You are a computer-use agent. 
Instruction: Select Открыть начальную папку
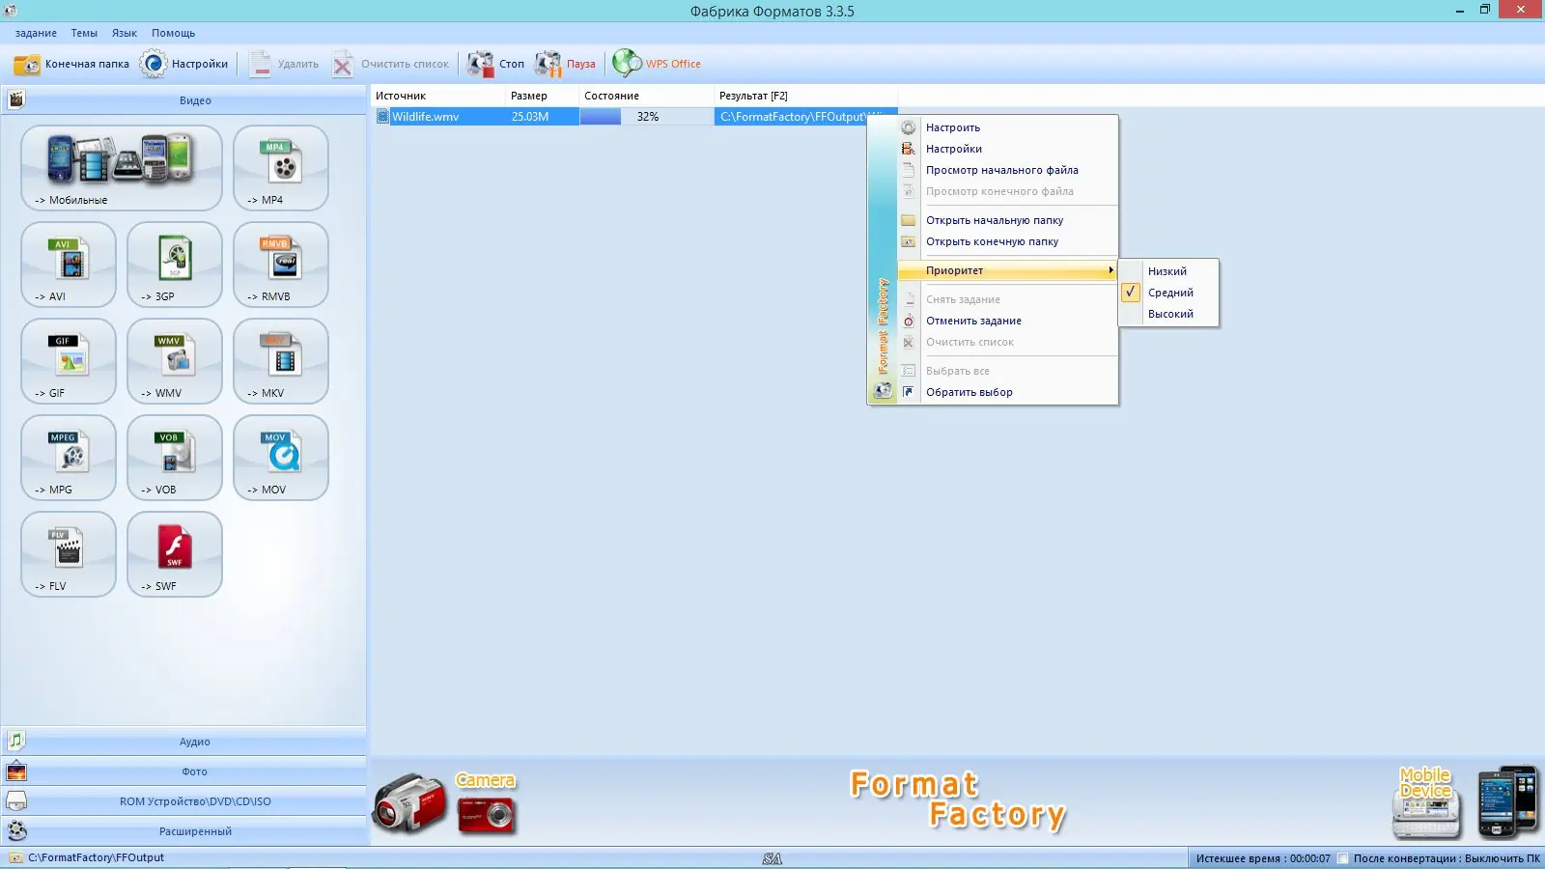tap(1007, 220)
